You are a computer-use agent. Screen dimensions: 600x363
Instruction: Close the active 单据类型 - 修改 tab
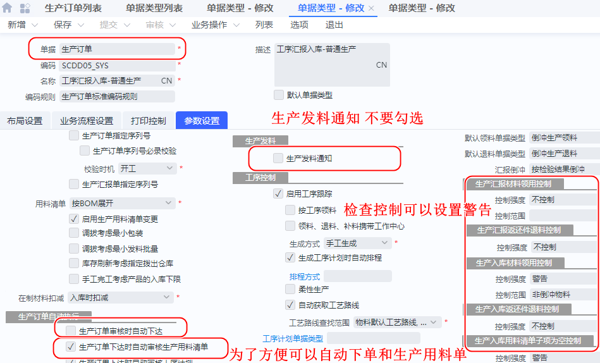pyautogui.click(x=371, y=8)
